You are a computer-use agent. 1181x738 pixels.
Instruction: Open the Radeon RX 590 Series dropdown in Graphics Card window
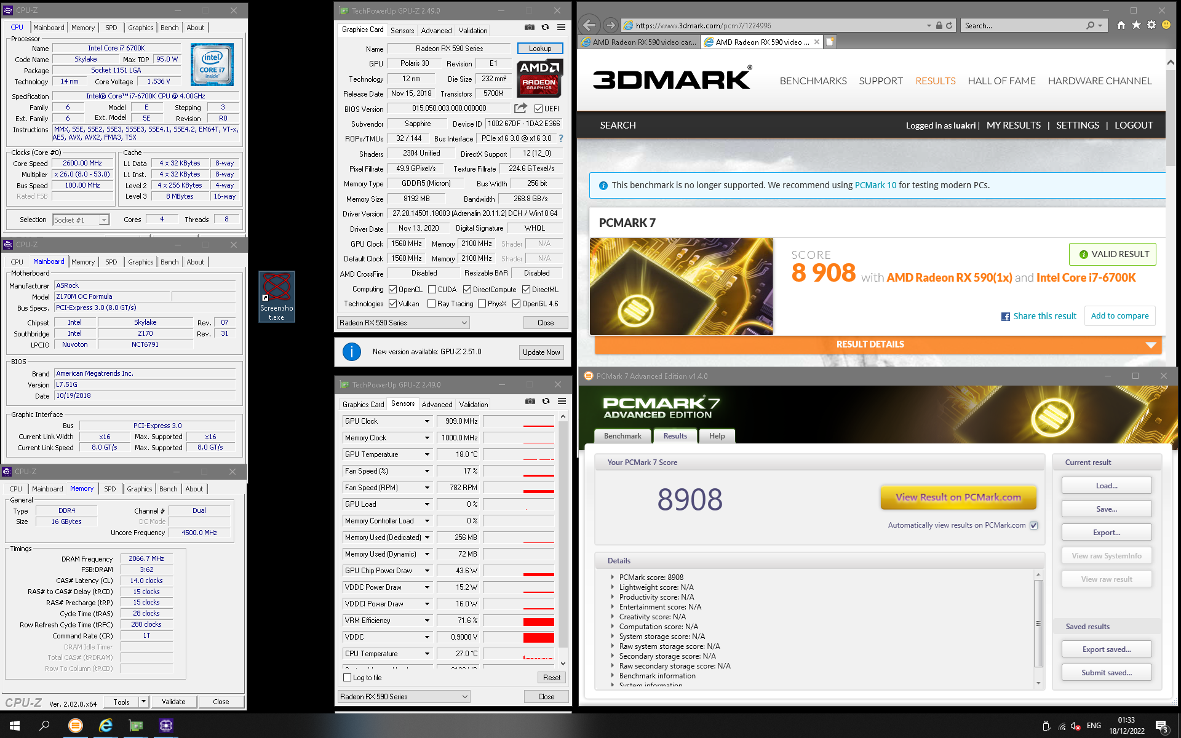(403, 323)
